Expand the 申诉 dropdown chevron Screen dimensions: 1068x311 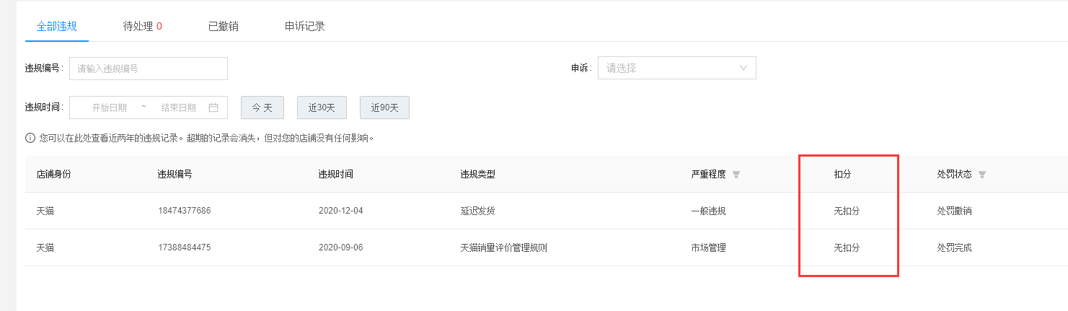[743, 68]
